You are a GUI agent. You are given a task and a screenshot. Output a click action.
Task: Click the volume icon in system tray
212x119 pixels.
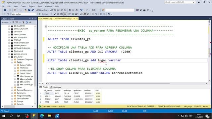186,116
